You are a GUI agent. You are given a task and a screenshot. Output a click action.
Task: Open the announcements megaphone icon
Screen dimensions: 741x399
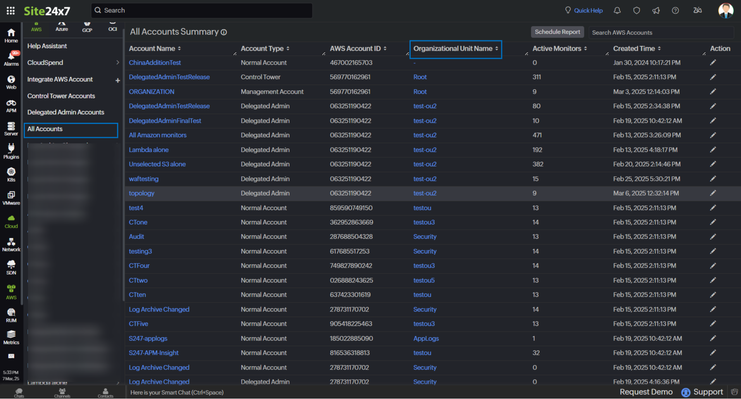(656, 10)
